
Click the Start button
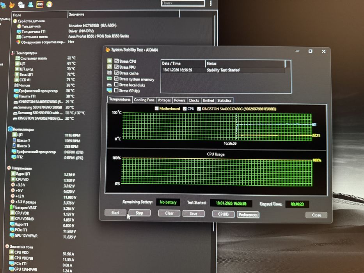click(x=115, y=213)
